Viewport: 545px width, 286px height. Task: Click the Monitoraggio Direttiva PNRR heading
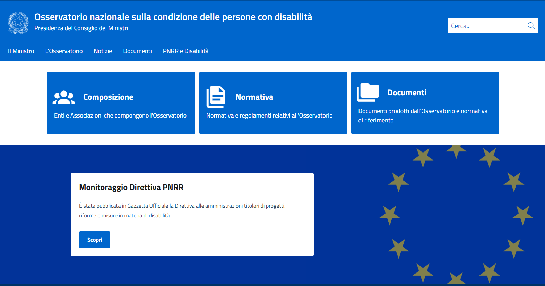click(x=131, y=187)
